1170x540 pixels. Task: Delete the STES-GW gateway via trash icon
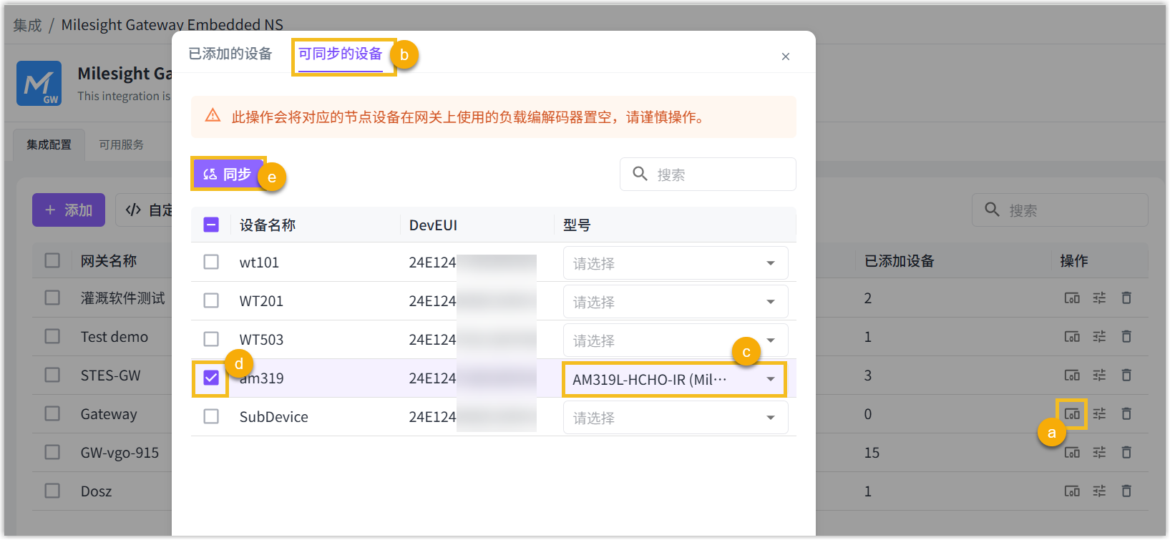(x=1126, y=375)
